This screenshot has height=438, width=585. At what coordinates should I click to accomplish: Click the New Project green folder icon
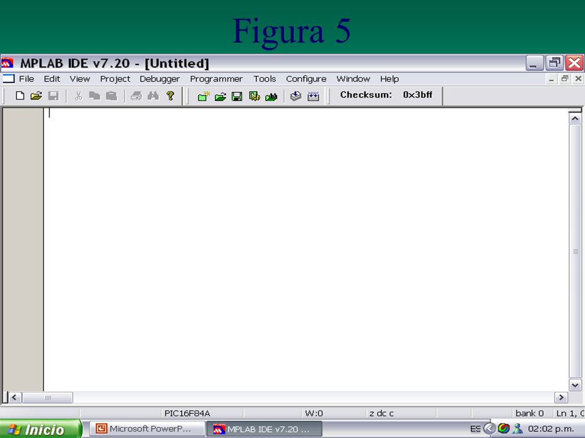(x=204, y=97)
